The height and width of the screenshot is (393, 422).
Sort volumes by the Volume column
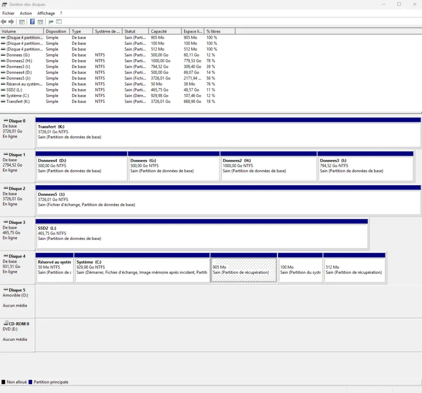click(x=21, y=30)
